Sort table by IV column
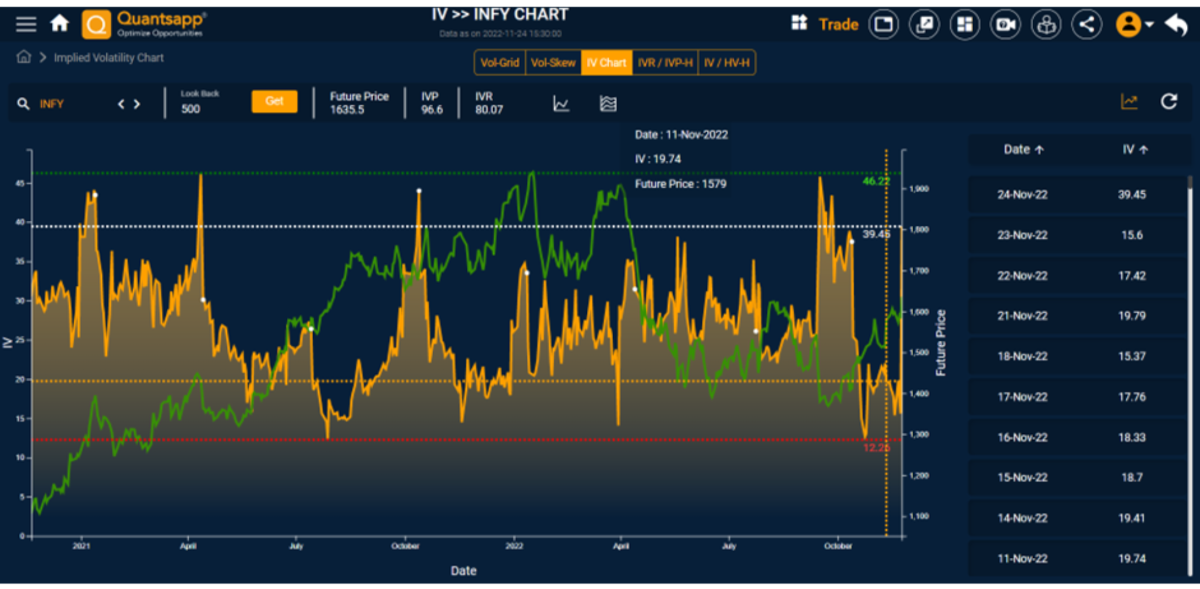 (x=1134, y=149)
